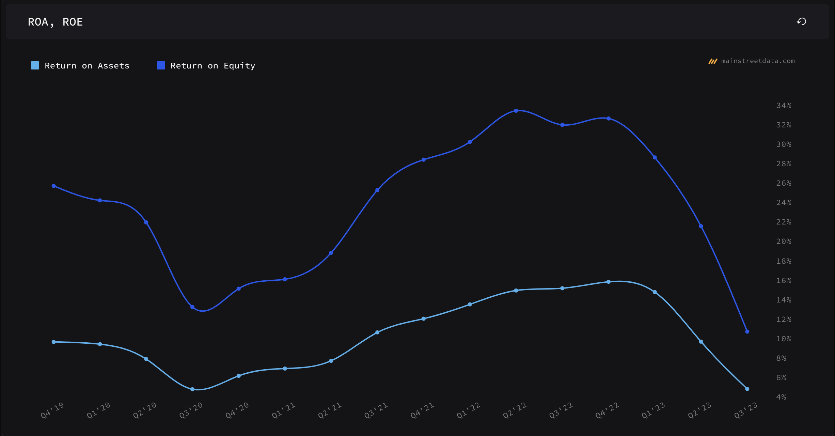Select ROE data point at Q1'23
This screenshot has width=835, height=436.
655,158
